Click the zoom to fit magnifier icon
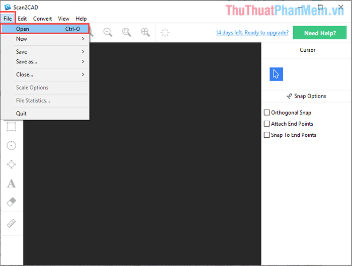 point(127,32)
